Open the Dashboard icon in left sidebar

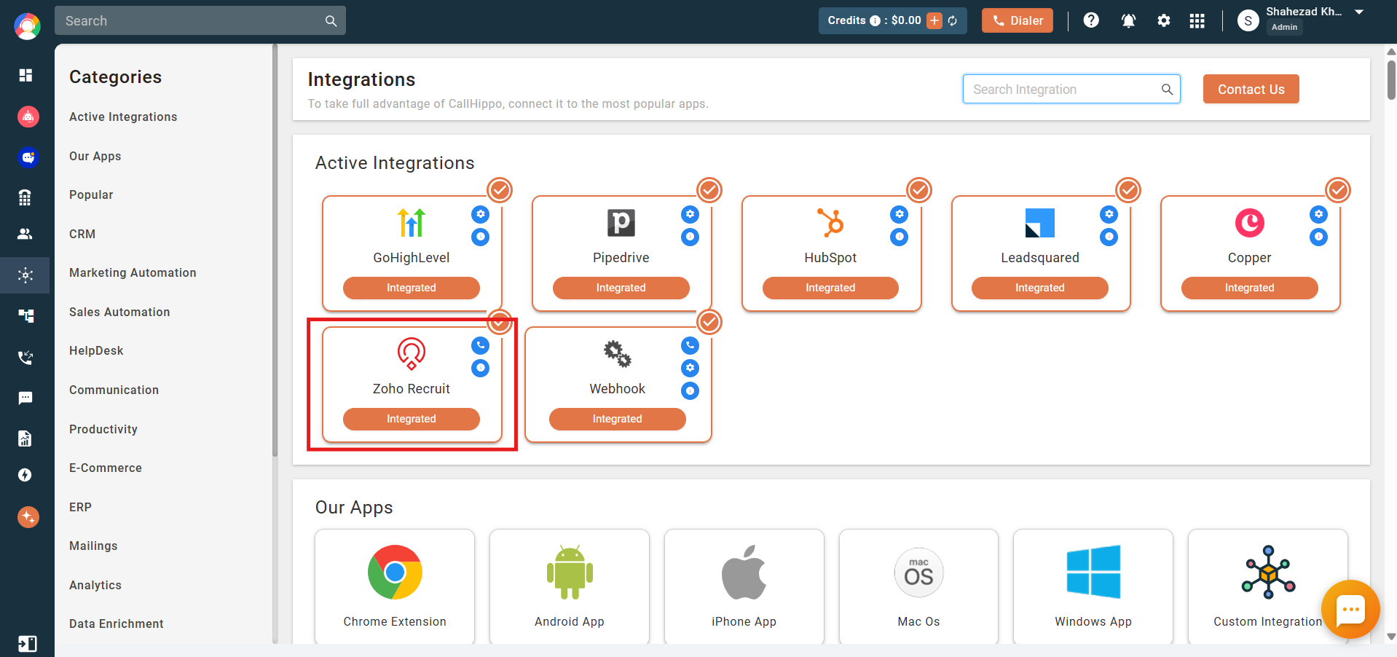tap(25, 75)
